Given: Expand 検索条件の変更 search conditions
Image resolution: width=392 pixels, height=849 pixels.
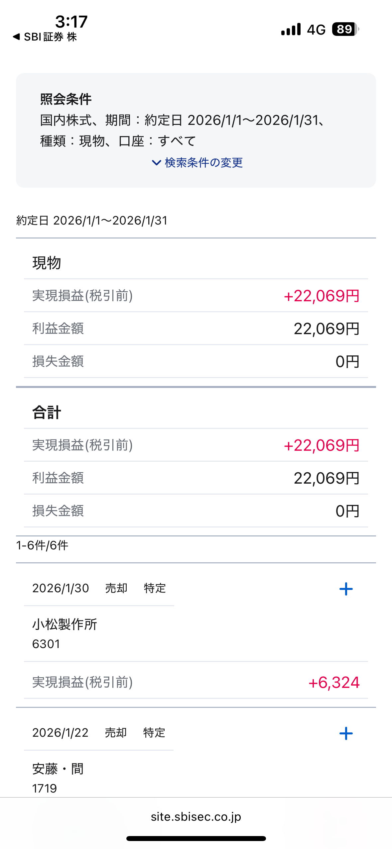Looking at the screenshot, I should (197, 163).
